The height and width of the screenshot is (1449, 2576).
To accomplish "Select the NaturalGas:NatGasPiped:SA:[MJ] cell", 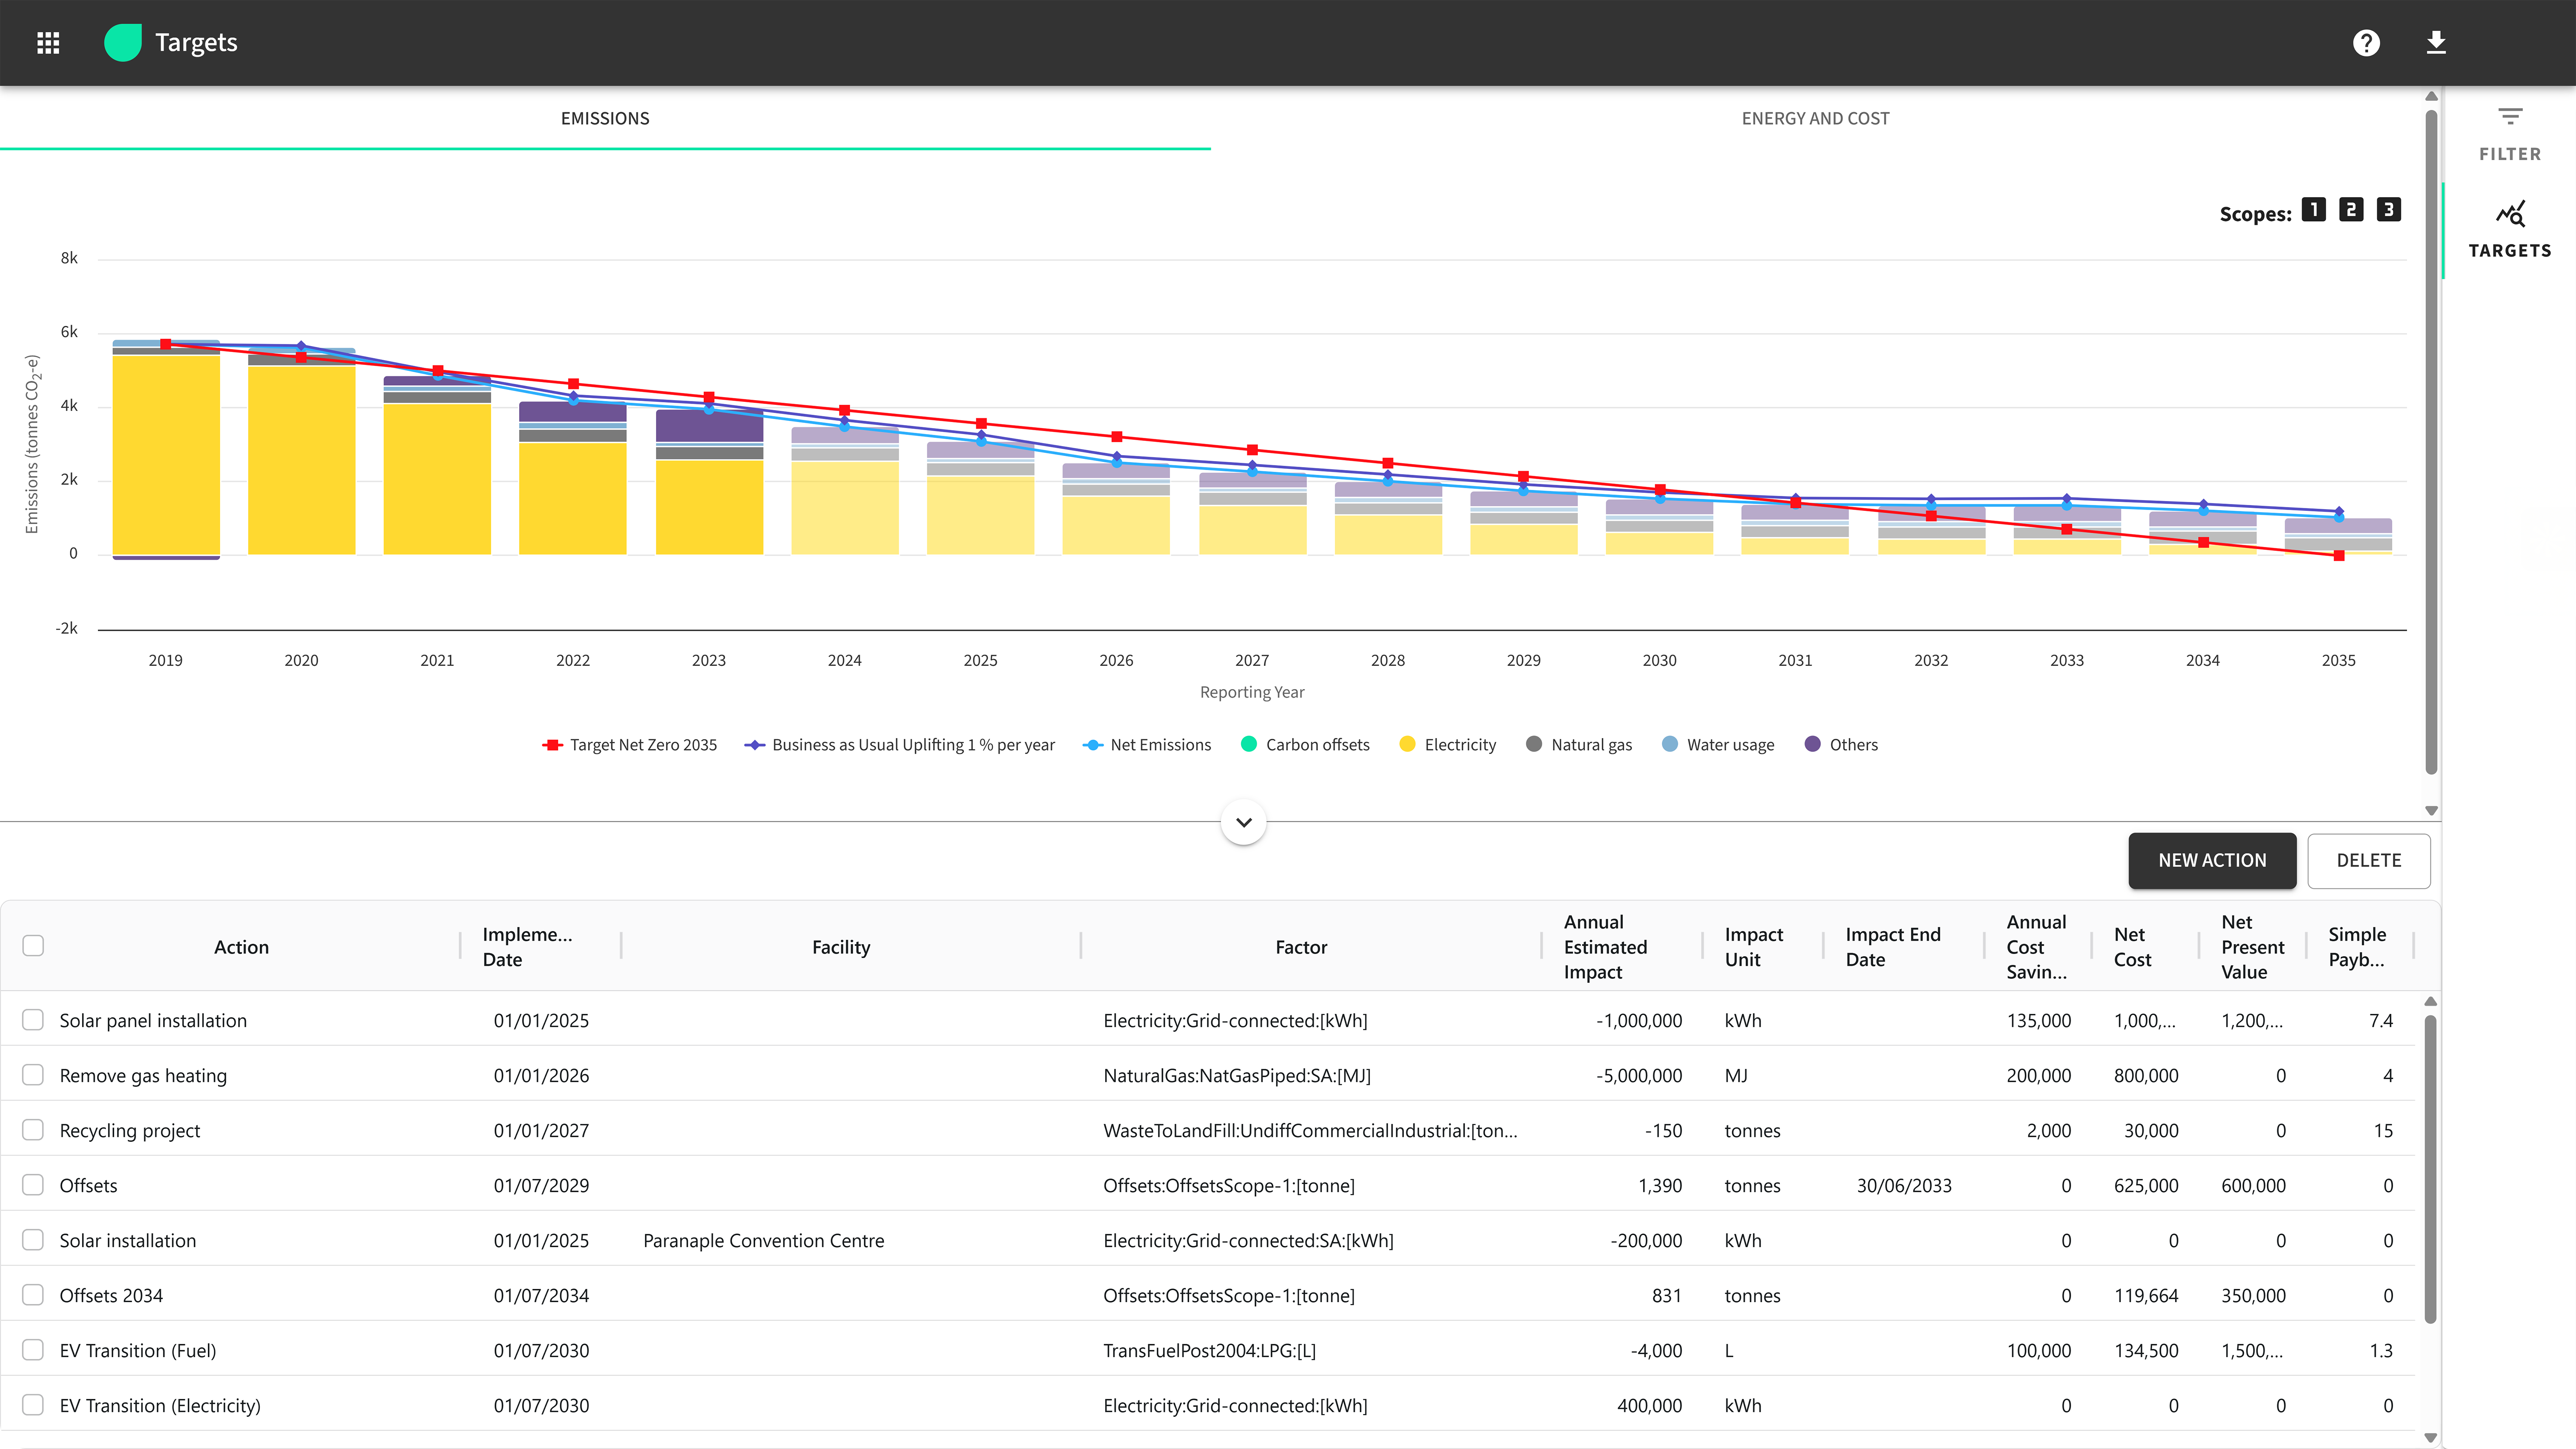I will (1237, 1075).
